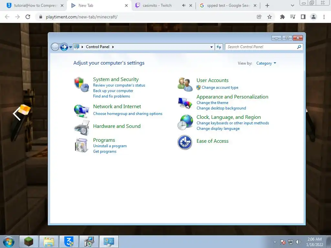The width and height of the screenshot is (331, 248).
Task: Open the blue 3 app taskbar icon
Action: [x=69, y=242]
